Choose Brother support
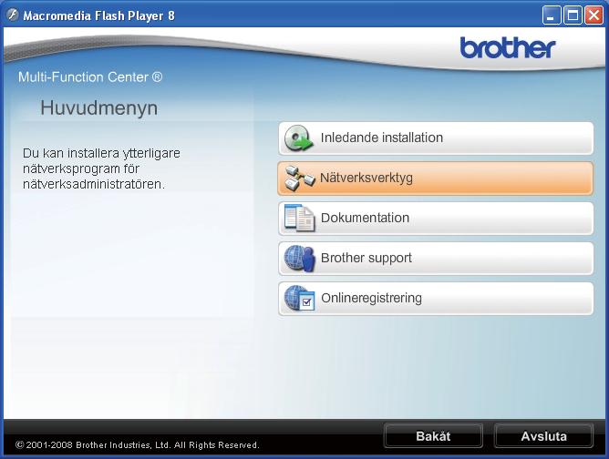 [x=436, y=259]
